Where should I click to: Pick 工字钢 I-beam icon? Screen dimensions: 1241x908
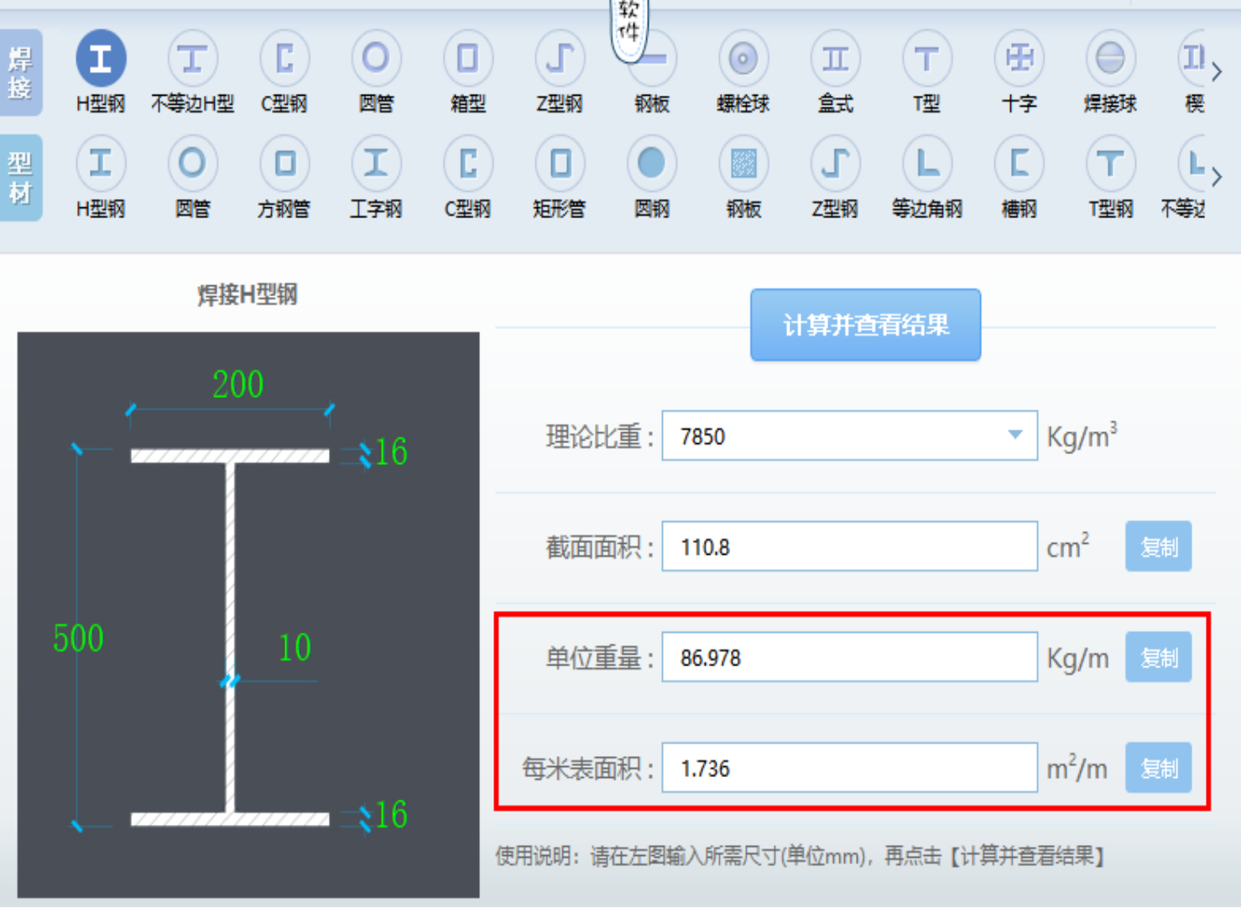point(376,164)
